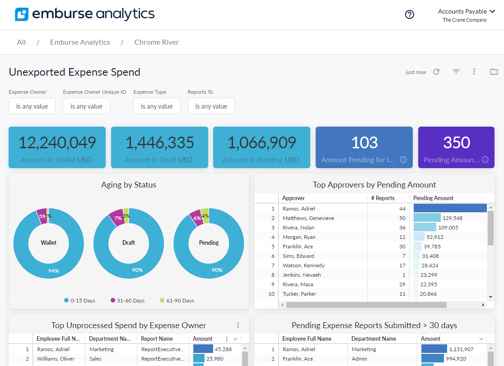Viewport: 504px width, 366px height.
Task: Sort by Pending Amount column header
Action: tap(433, 198)
